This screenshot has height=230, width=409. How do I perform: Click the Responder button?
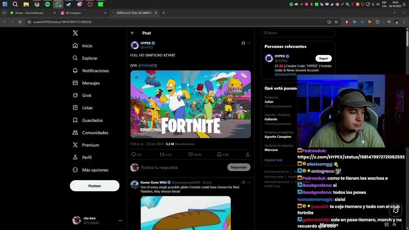(x=239, y=167)
